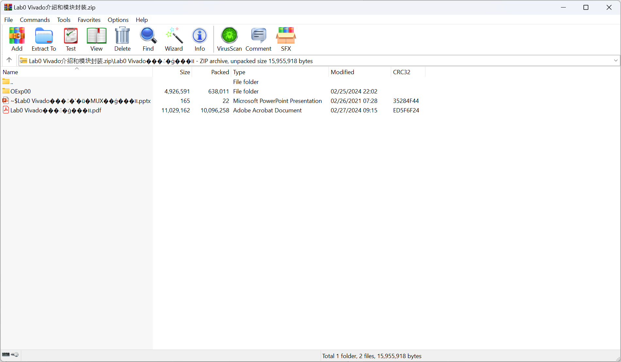Click status bar total 15,955,918 bytes text
This screenshot has width=621, height=362.
tap(372, 356)
